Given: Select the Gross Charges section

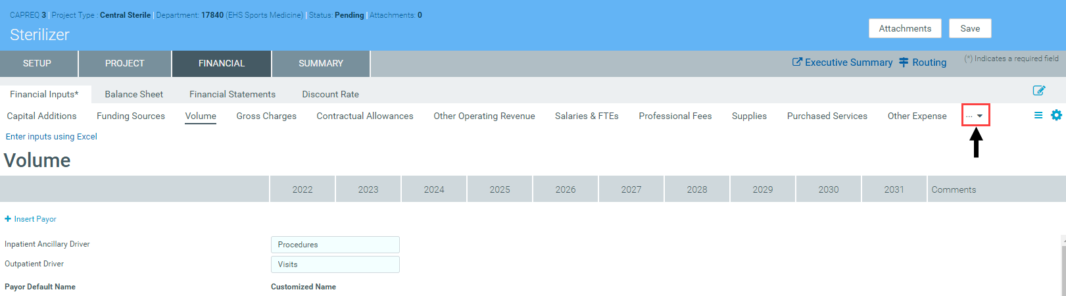Looking at the screenshot, I should coord(266,116).
